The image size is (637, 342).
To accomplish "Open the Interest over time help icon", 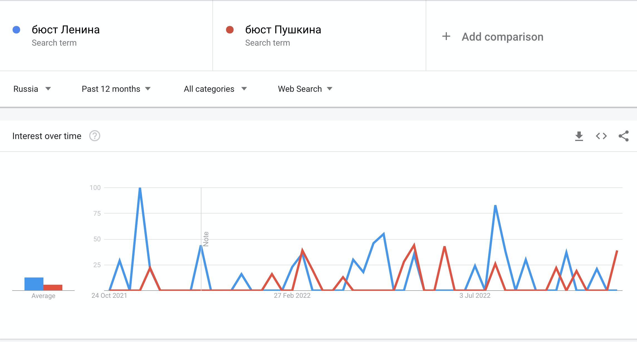I will click(x=95, y=136).
